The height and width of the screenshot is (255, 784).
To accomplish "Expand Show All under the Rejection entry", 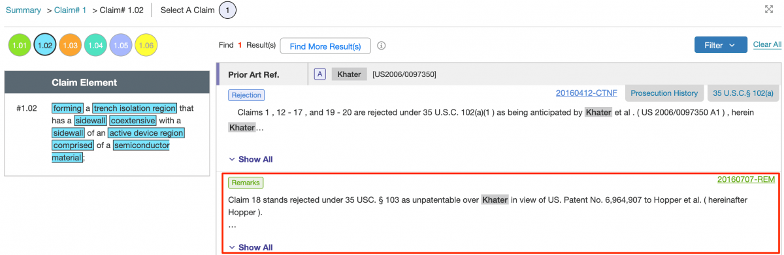I will click(x=250, y=159).
